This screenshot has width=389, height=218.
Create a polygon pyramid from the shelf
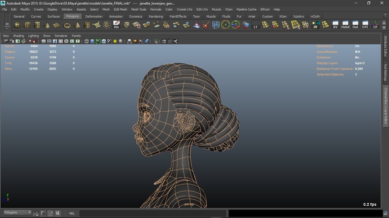click(x=77, y=25)
